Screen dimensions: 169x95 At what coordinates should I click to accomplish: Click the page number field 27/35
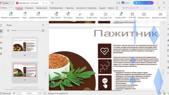click(x=29, y=93)
